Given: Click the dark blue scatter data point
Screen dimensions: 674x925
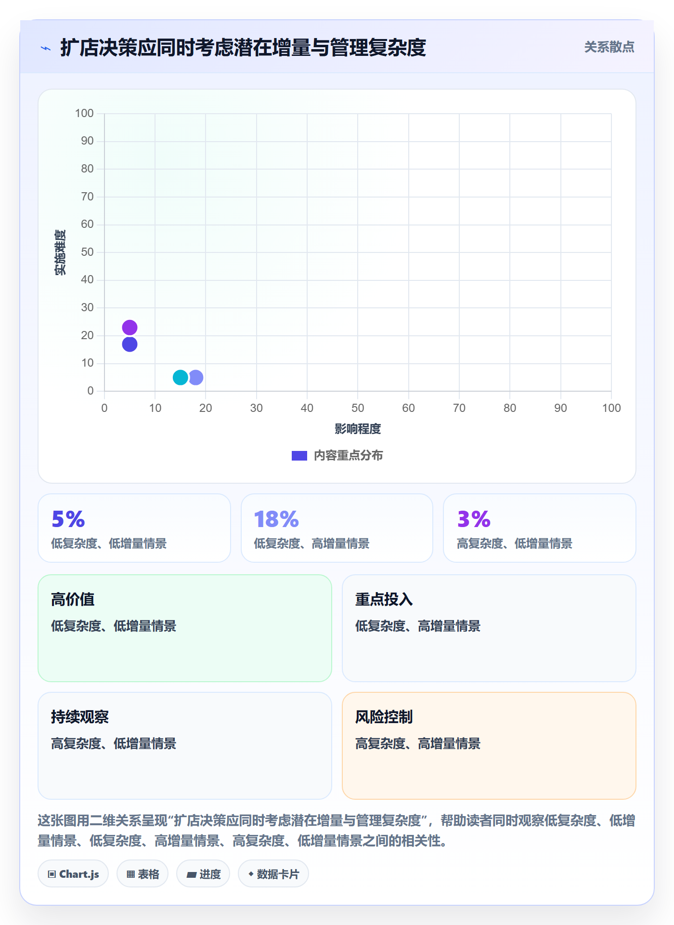Looking at the screenshot, I should (130, 344).
